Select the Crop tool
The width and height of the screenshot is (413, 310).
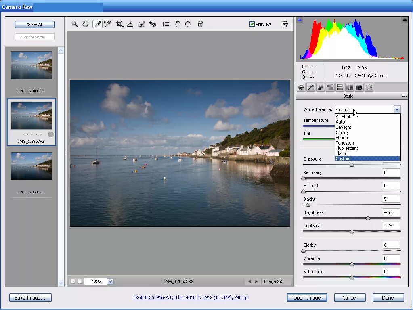click(119, 24)
